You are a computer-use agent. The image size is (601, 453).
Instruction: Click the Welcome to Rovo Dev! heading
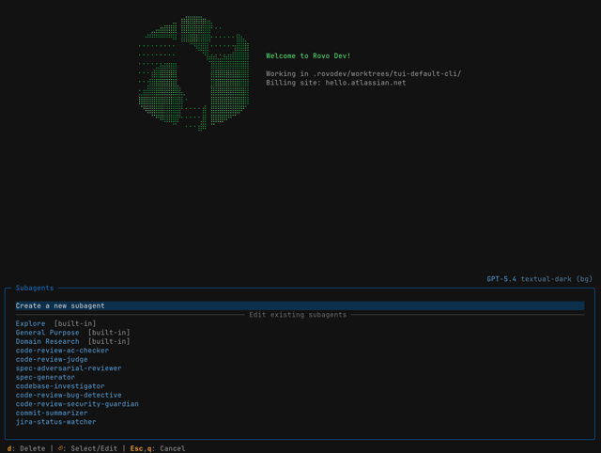pos(308,56)
